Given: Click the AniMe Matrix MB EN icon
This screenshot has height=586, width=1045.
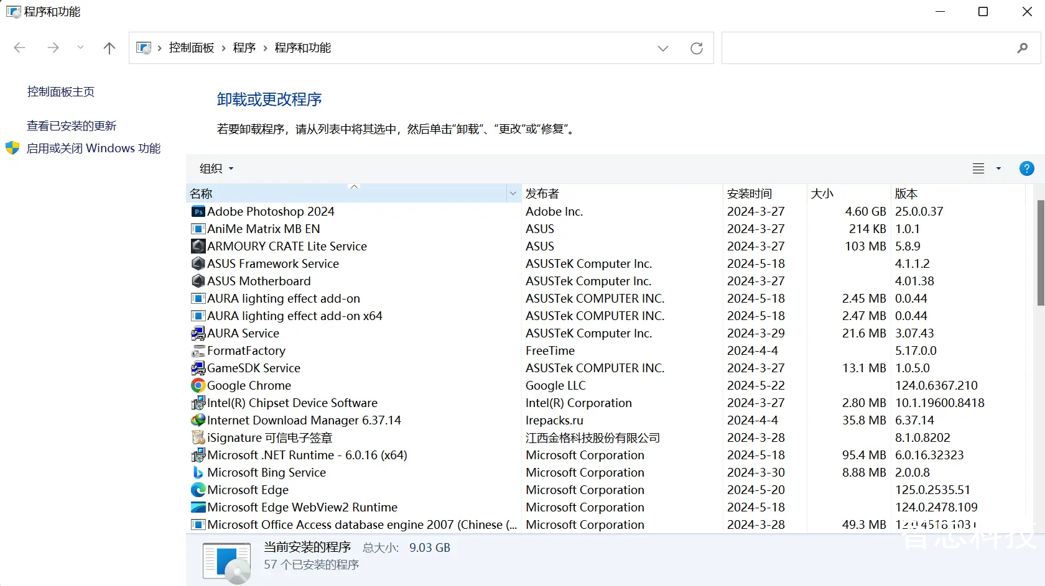Looking at the screenshot, I should tap(198, 229).
